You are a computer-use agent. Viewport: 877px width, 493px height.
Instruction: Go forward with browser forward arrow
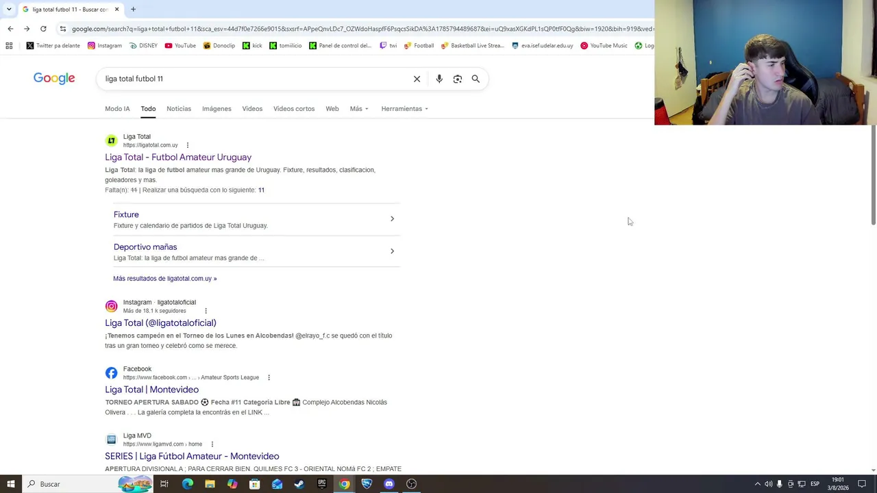(27, 29)
